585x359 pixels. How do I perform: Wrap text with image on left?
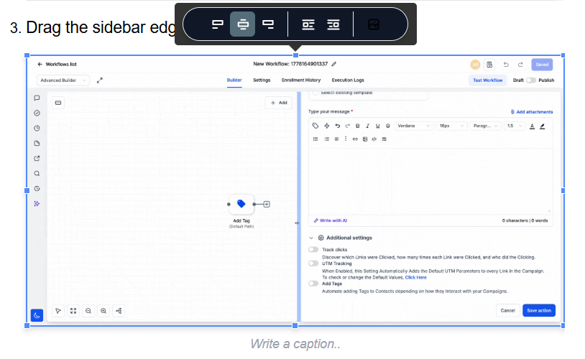tap(308, 24)
